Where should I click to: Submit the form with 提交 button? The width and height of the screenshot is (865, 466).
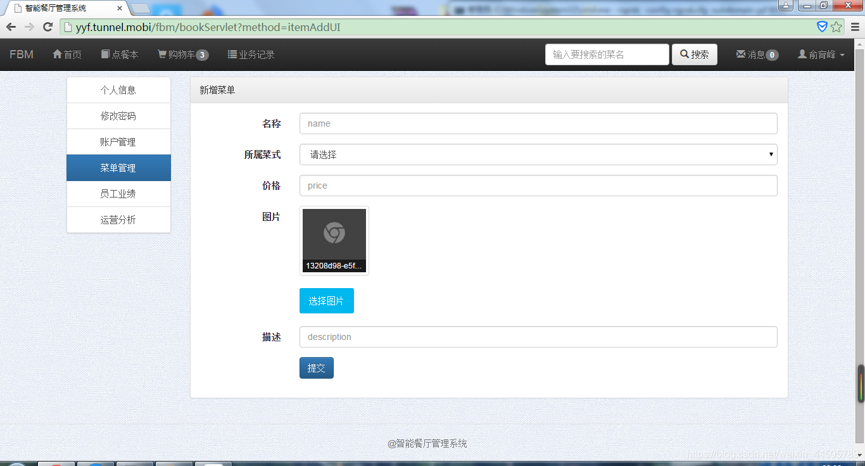point(317,368)
